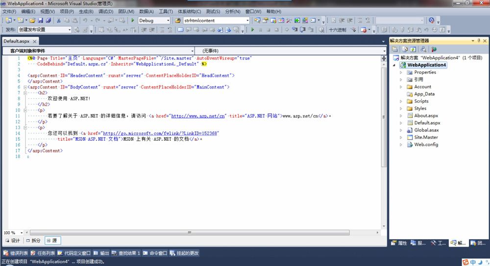The width and height of the screenshot is (490, 266).
Task: Click the Solution Explorer icon in the top toolbar
Action: (x=257, y=21)
